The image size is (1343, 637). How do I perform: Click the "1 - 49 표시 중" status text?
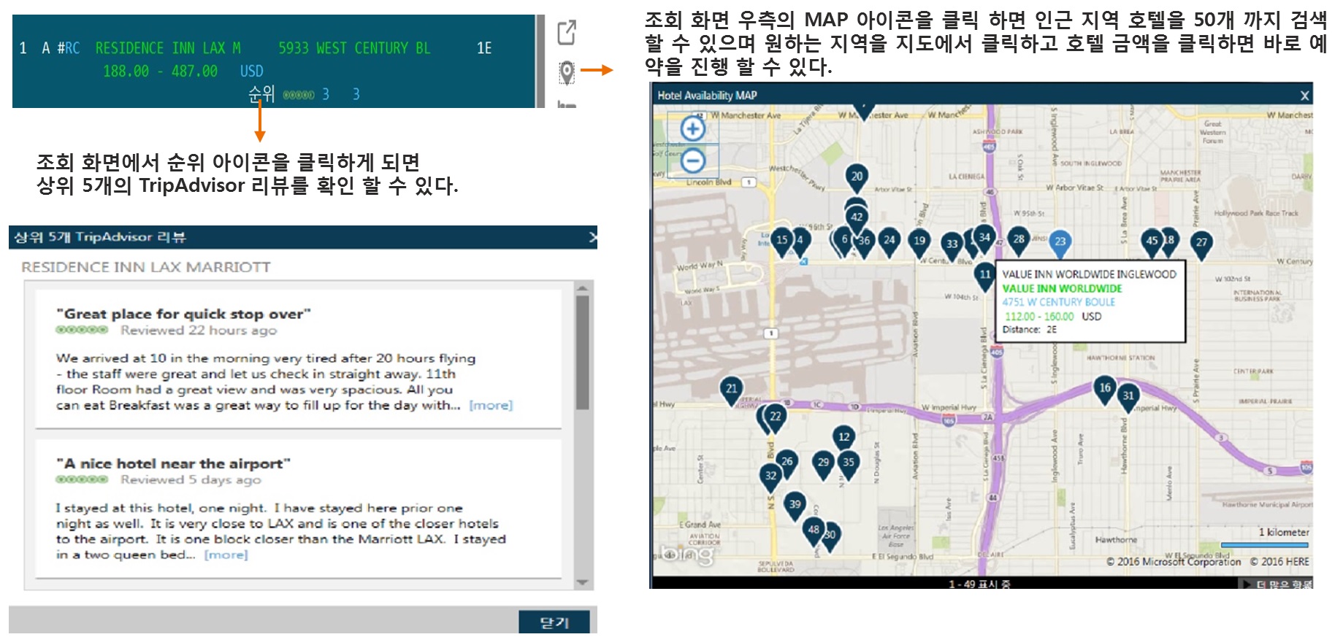point(979,584)
